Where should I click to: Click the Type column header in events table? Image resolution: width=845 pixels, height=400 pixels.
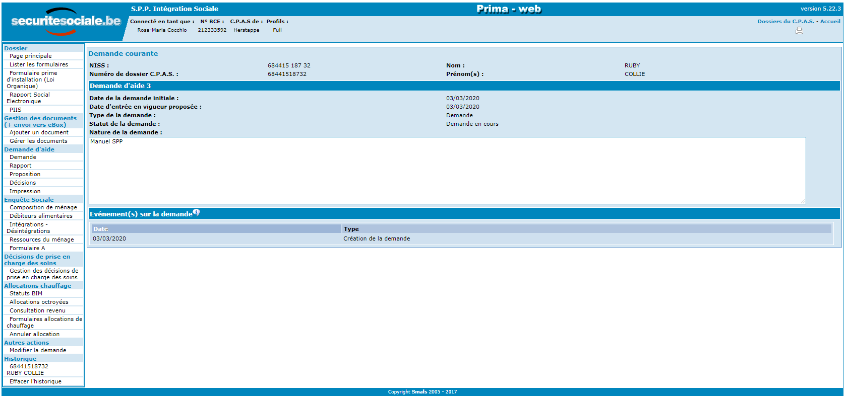point(586,229)
